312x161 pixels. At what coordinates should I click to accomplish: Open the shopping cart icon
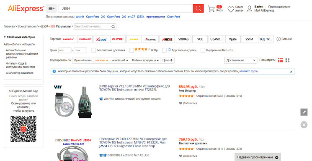[x=211, y=8]
